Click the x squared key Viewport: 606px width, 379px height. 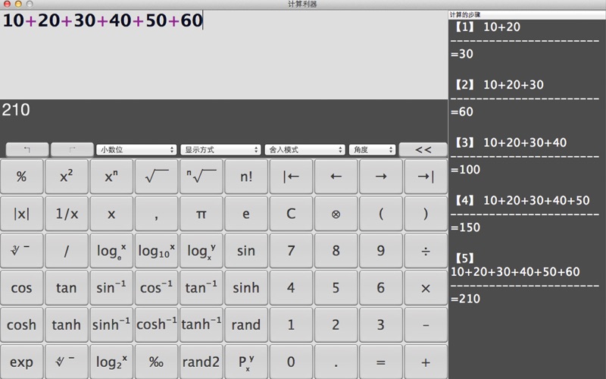[66, 176]
